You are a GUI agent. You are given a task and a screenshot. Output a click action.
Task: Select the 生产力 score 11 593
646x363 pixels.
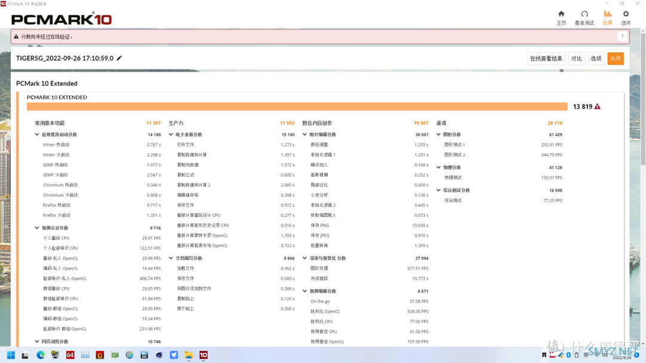tap(287, 123)
